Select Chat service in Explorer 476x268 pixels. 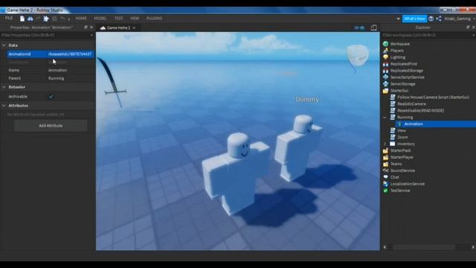(x=395, y=177)
